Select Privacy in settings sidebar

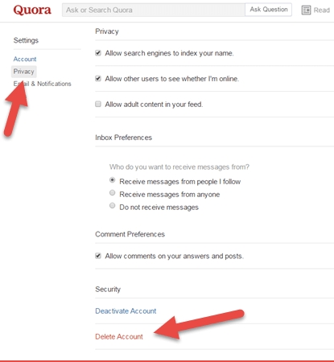pos(24,72)
